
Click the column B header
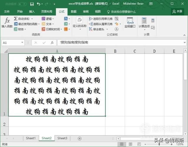click(115, 51)
